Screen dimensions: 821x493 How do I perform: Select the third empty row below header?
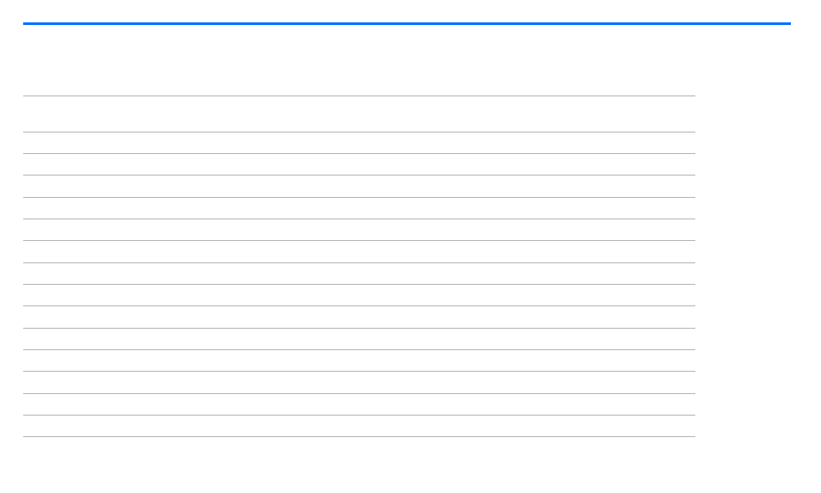(x=359, y=187)
